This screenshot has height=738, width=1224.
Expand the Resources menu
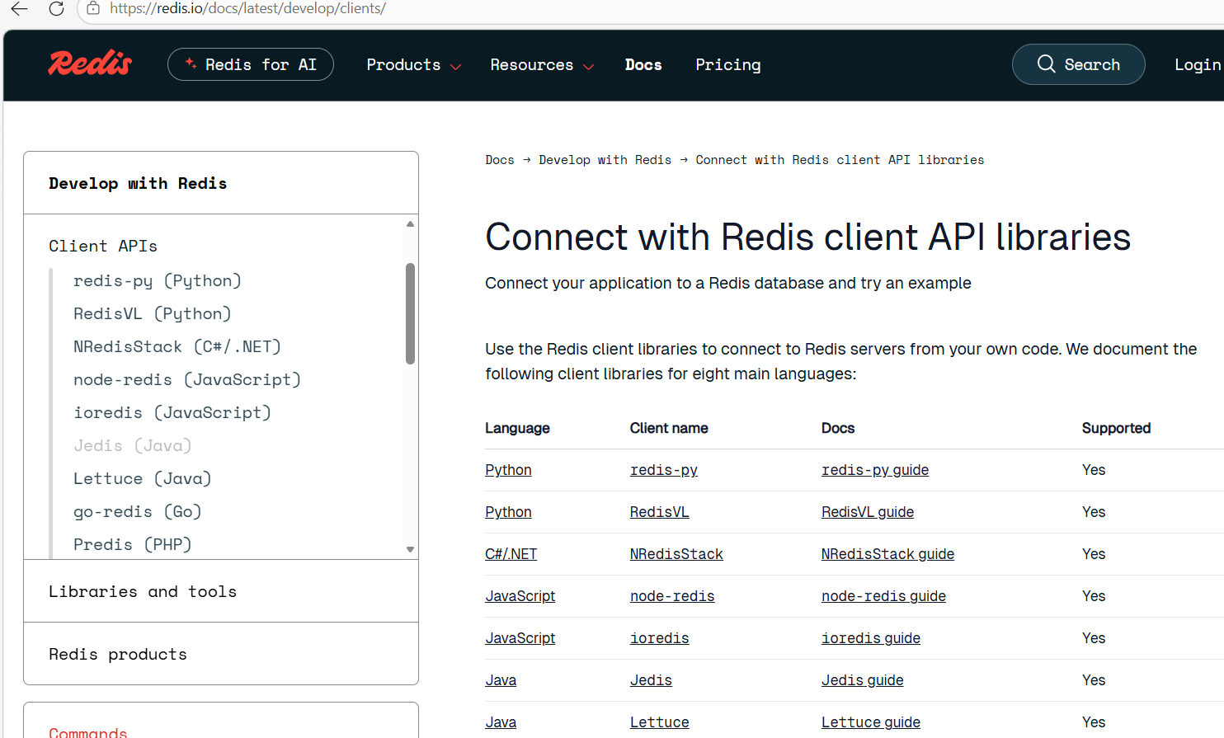point(542,64)
